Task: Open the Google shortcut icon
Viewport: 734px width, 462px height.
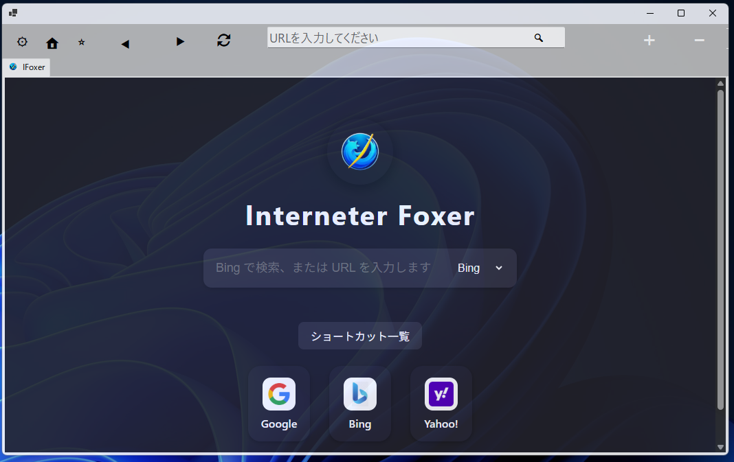Action: 278,393
